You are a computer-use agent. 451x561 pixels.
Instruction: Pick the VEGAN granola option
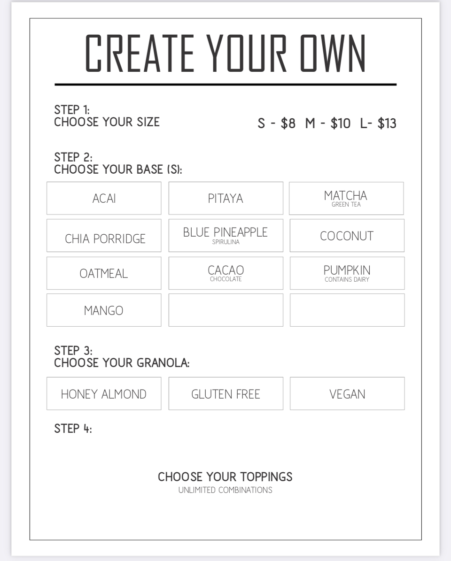(347, 394)
